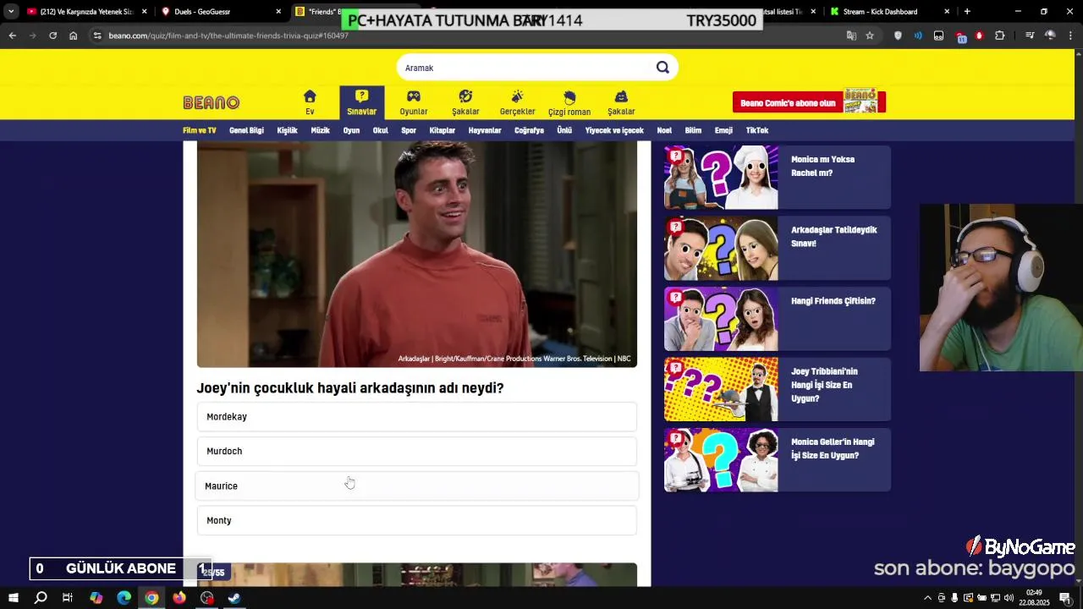The image size is (1083, 609).
Task: Launch Microsoft Edge from the taskbar
Action: click(124, 598)
